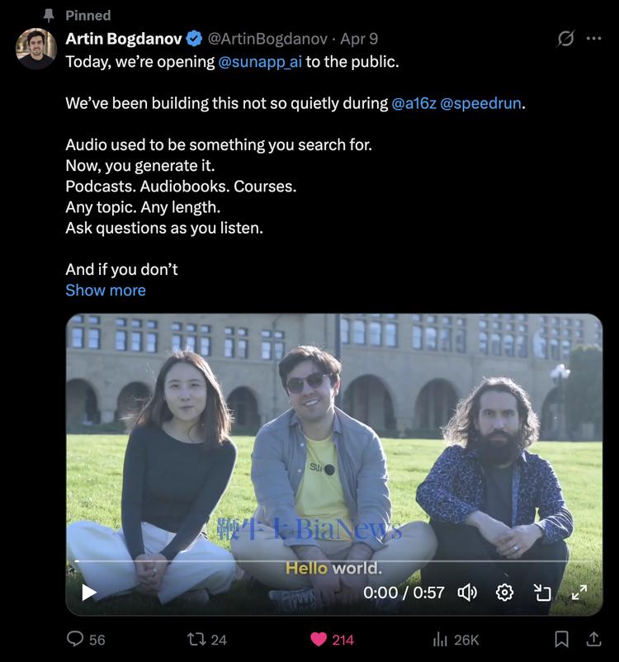Seek using the video progress bar
619x662 pixels.
(330, 562)
